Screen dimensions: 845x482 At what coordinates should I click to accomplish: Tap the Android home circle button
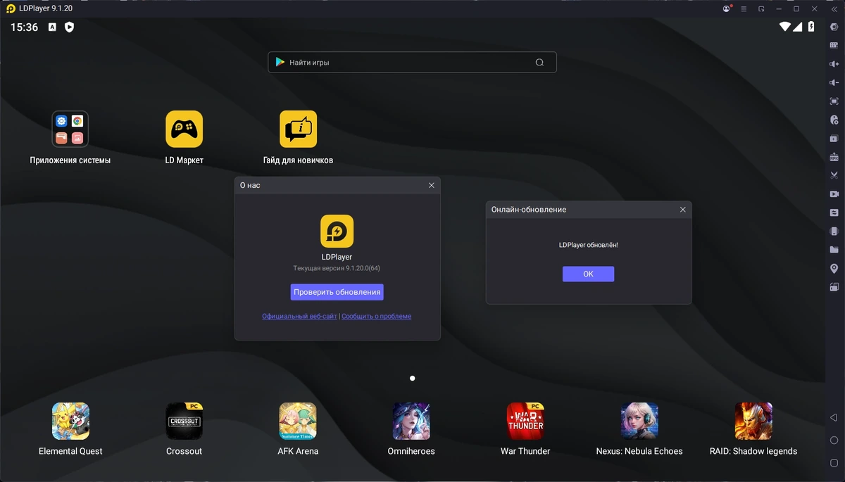click(x=834, y=440)
